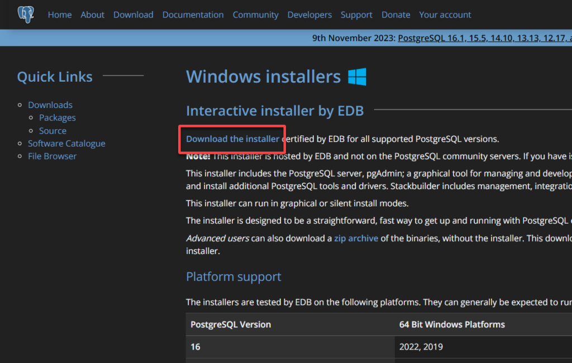
Task: Click the PostgreSQL elephant logo
Action: pos(25,15)
